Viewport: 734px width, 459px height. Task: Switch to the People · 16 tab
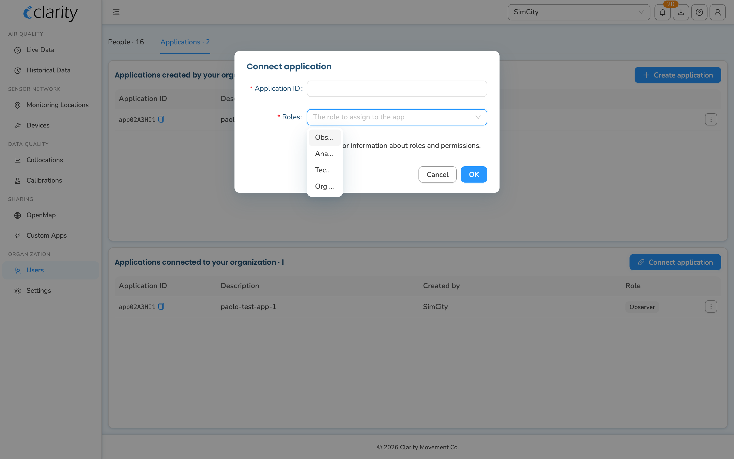pyautogui.click(x=126, y=42)
